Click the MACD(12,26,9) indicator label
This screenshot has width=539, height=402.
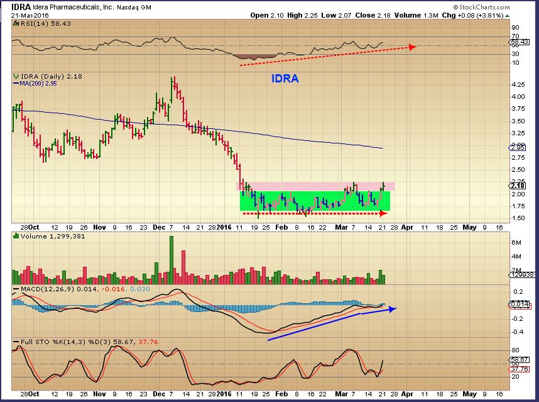(x=48, y=289)
